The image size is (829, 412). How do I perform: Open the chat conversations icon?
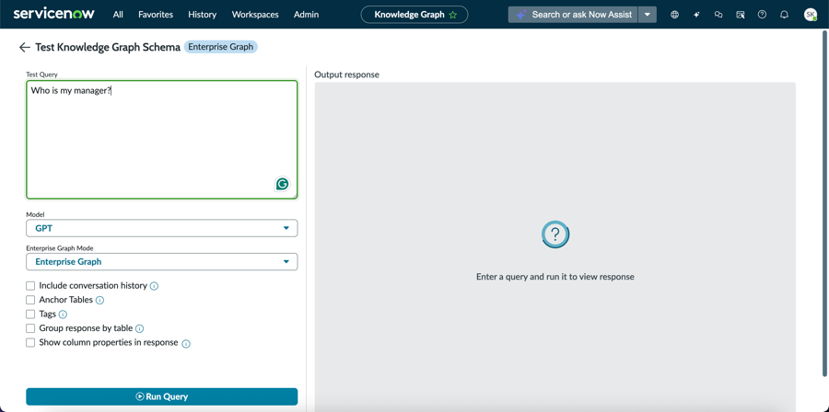click(x=718, y=15)
